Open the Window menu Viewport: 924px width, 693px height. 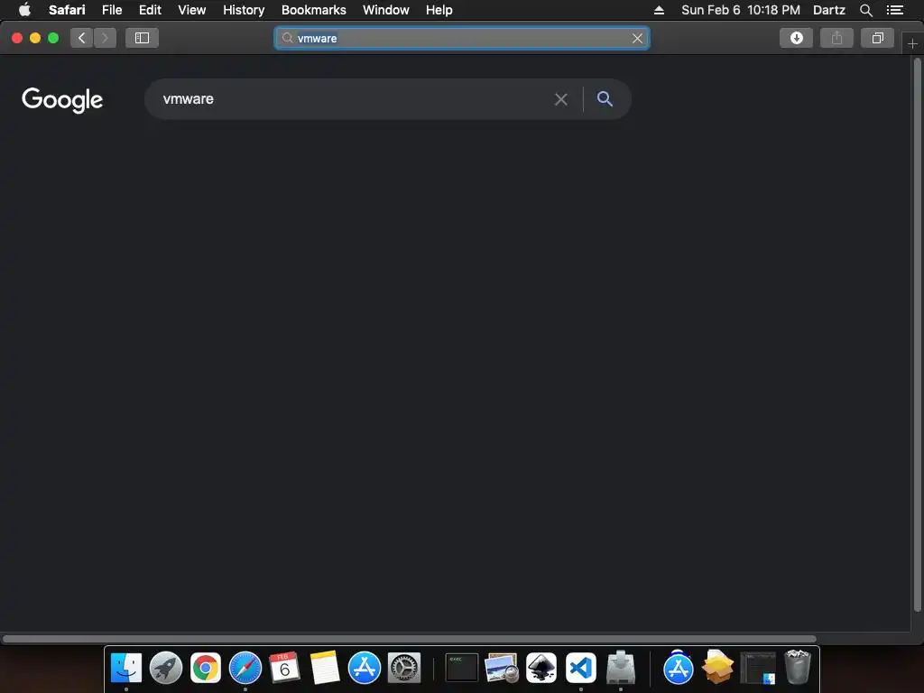(385, 10)
